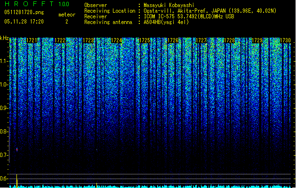Screen dimensions: 296x188
Task: Click the HROFFT 1.0.0 title text
Action: 37,4
